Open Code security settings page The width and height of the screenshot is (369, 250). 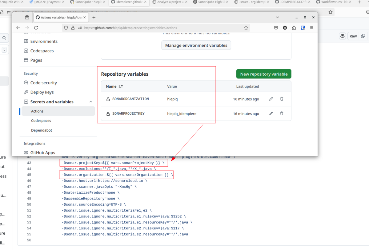pyautogui.click(x=43, y=83)
